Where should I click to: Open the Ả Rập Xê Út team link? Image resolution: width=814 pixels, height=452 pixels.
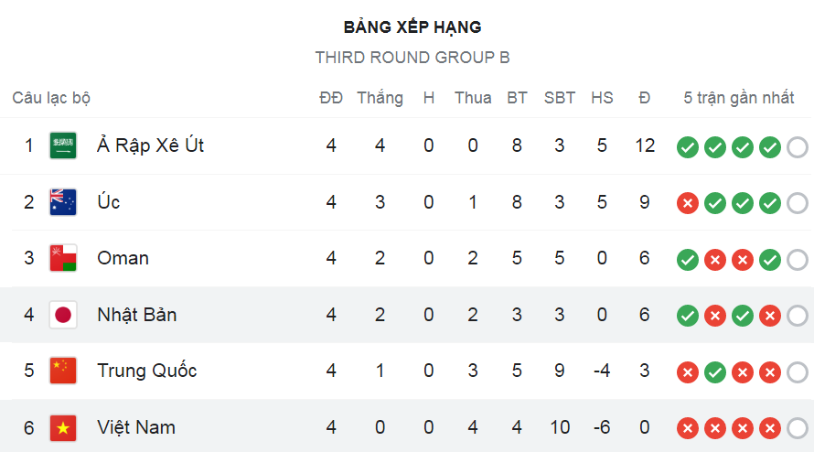(x=151, y=145)
